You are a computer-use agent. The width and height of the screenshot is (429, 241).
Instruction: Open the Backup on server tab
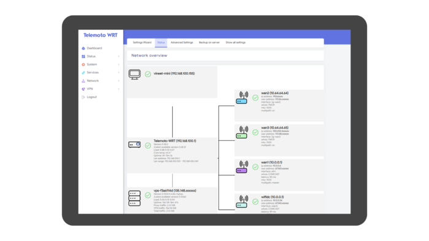click(210, 43)
